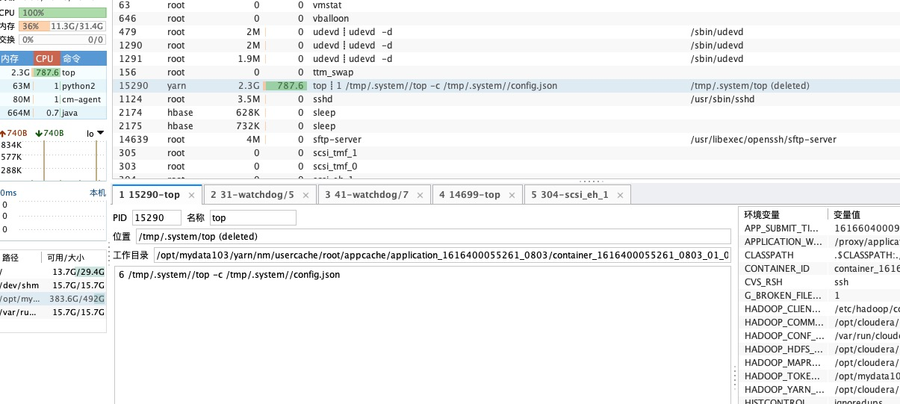Click the /usr/sbin/sshd path cell
The image size is (900, 404).
tap(723, 99)
